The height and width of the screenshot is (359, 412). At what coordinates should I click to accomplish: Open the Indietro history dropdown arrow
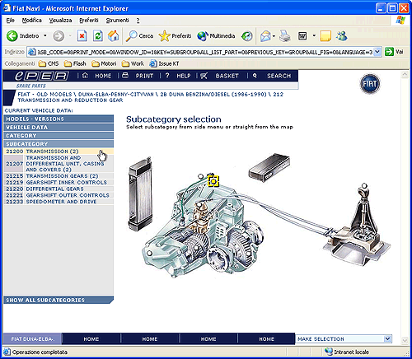[x=45, y=36]
